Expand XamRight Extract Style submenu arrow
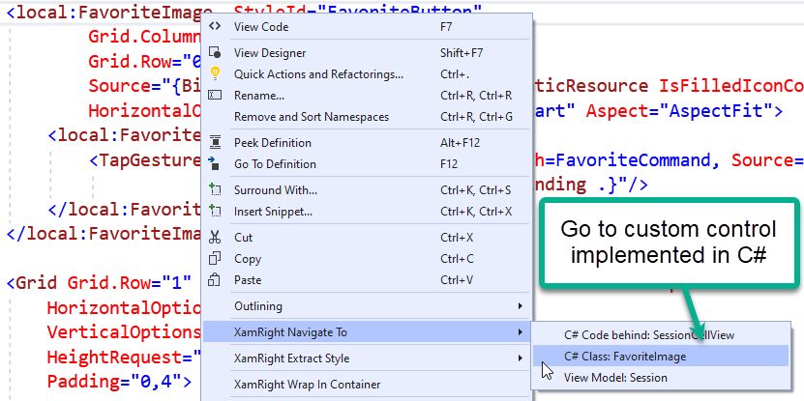 click(521, 358)
